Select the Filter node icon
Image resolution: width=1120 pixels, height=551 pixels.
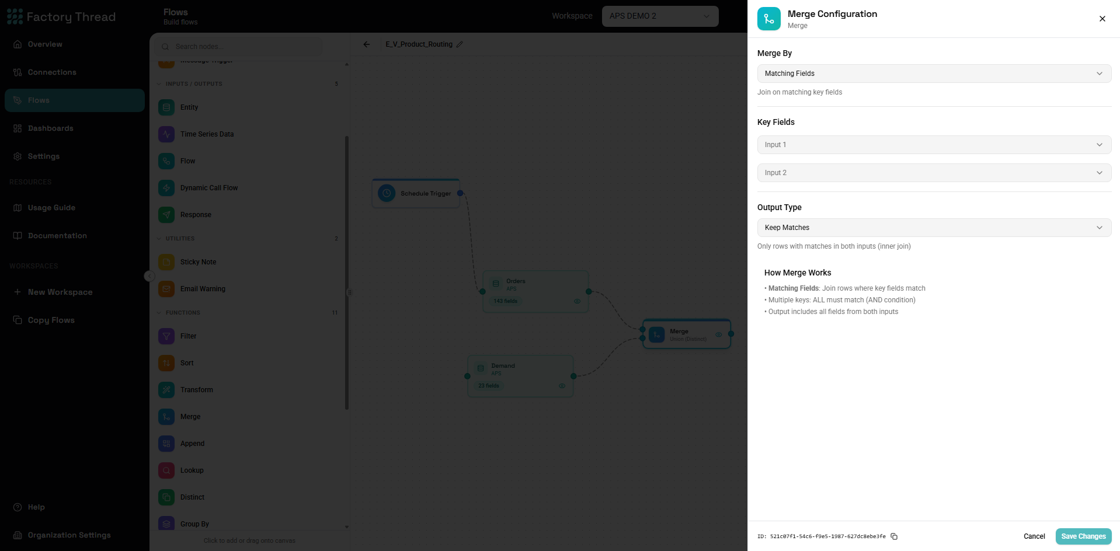(x=166, y=336)
